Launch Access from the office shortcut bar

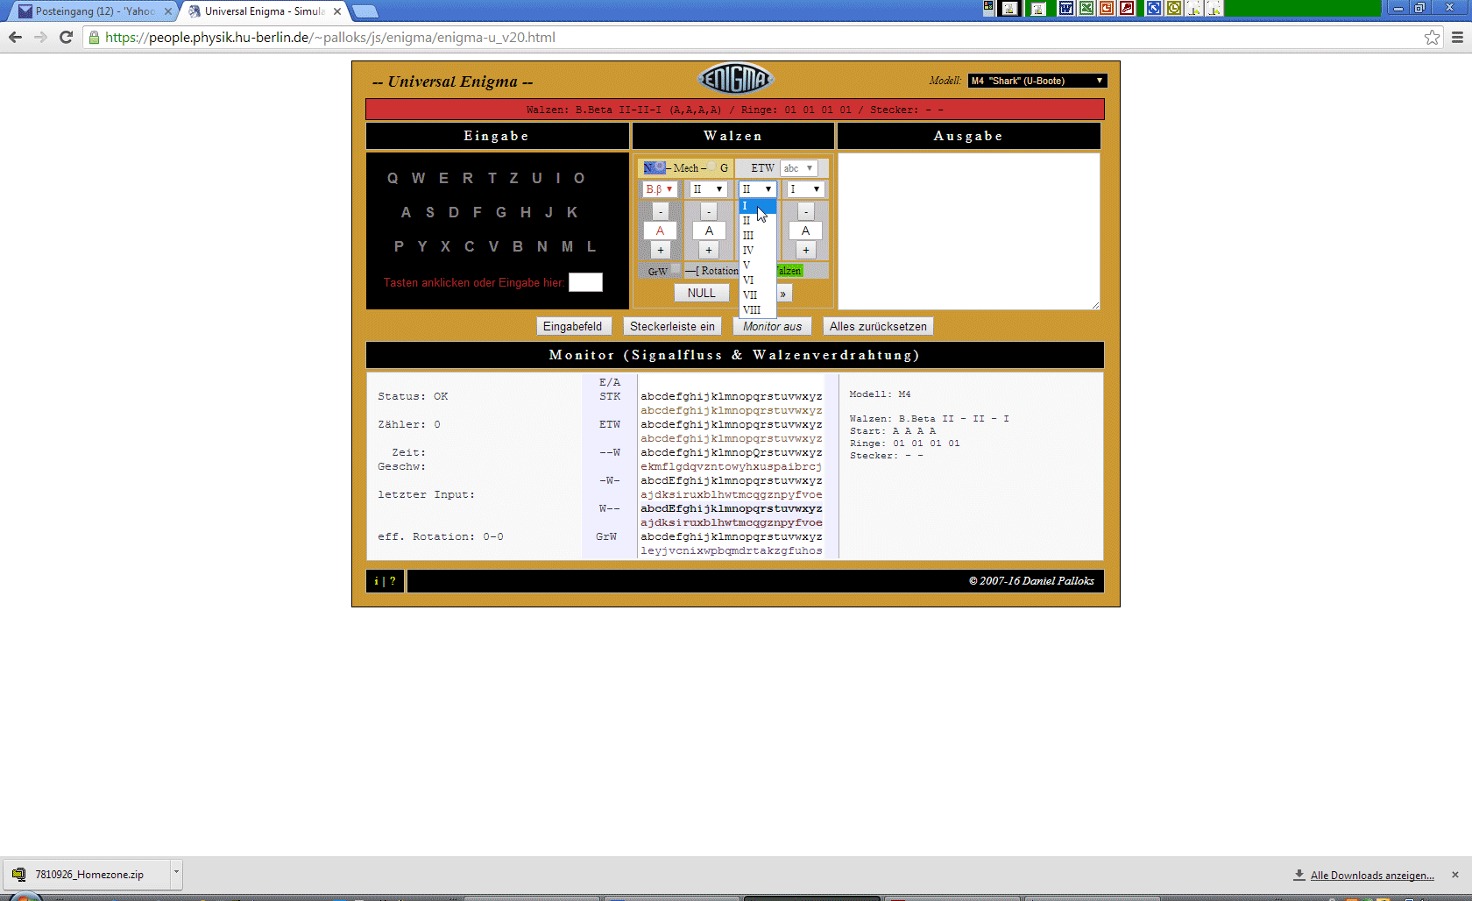point(1127,9)
